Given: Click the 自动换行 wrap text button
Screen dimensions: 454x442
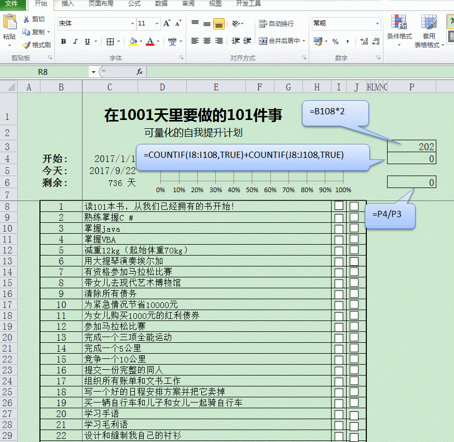Looking at the screenshot, I should [x=276, y=23].
